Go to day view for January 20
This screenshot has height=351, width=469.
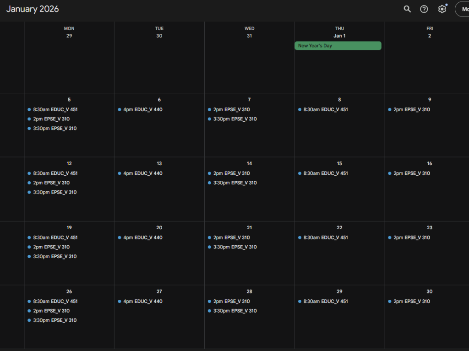click(x=159, y=227)
